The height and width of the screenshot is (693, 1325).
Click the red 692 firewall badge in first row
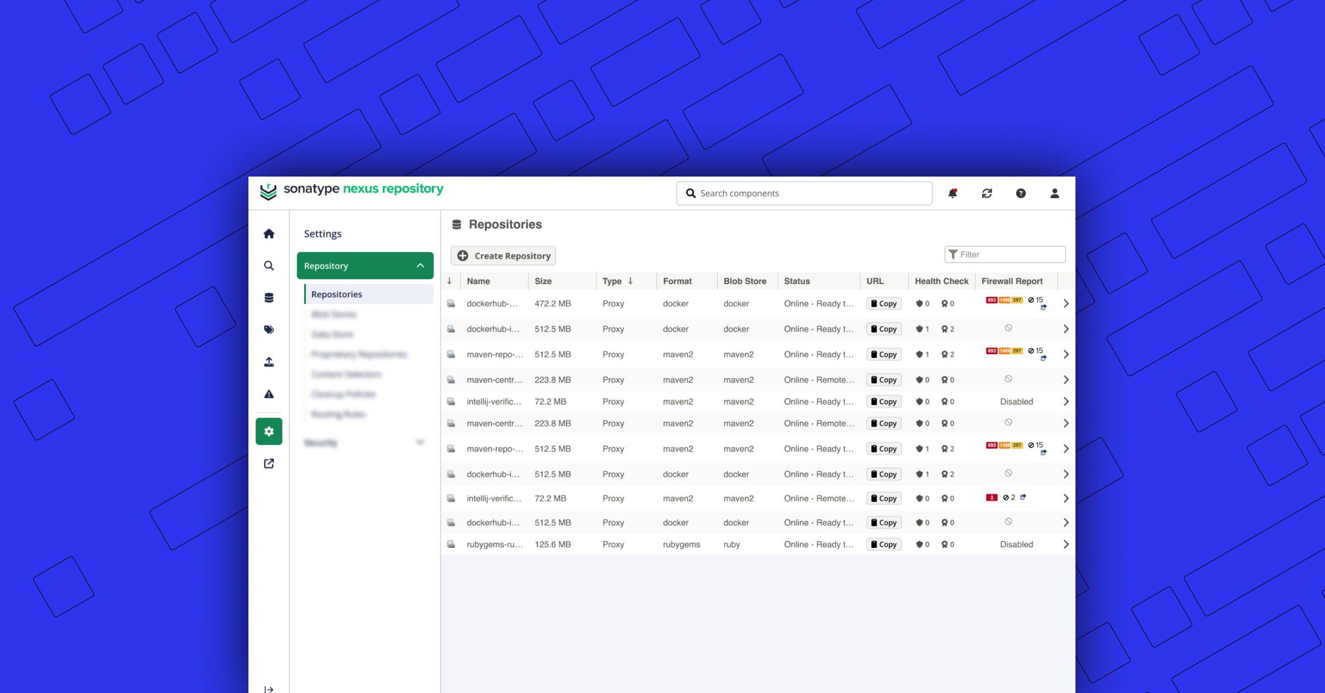coord(992,300)
